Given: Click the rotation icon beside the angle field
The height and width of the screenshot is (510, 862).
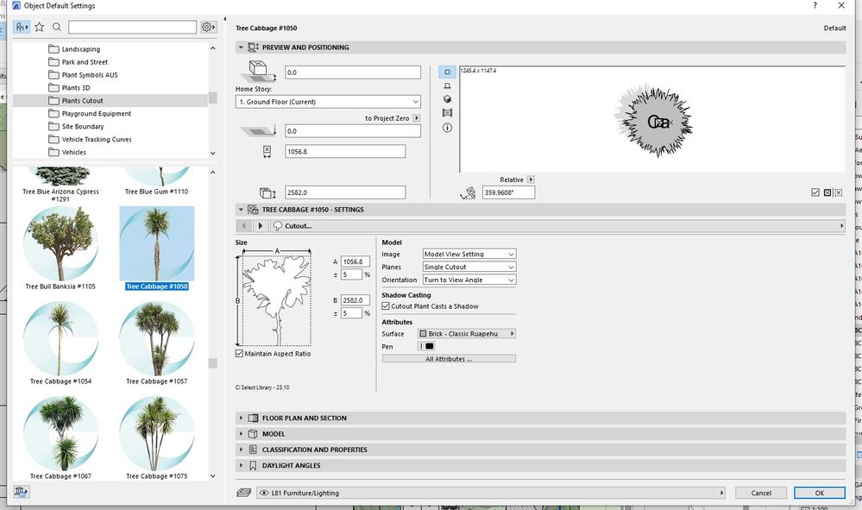Looking at the screenshot, I should point(469,194).
